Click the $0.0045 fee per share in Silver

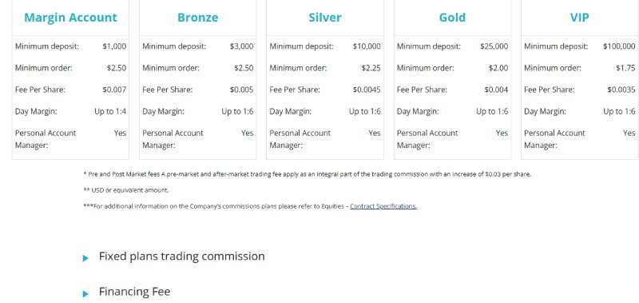coord(367,90)
